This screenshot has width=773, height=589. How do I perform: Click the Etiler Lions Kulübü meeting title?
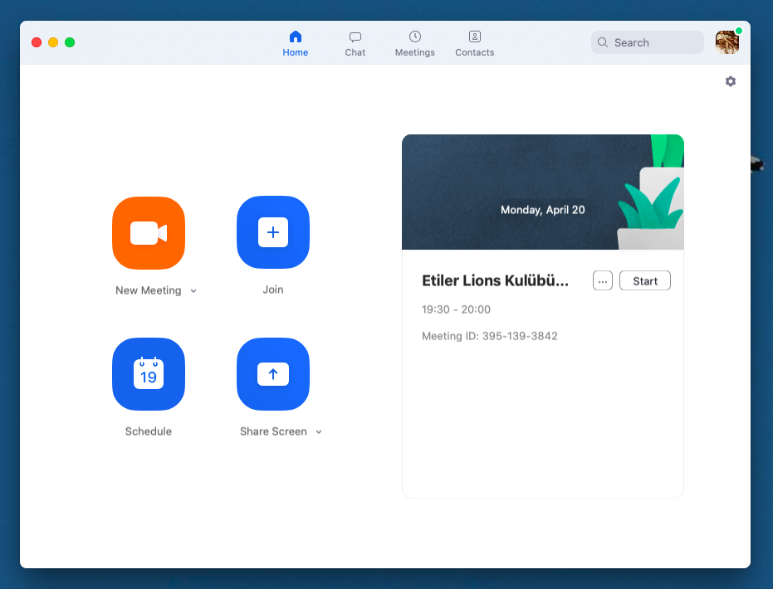[496, 281]
